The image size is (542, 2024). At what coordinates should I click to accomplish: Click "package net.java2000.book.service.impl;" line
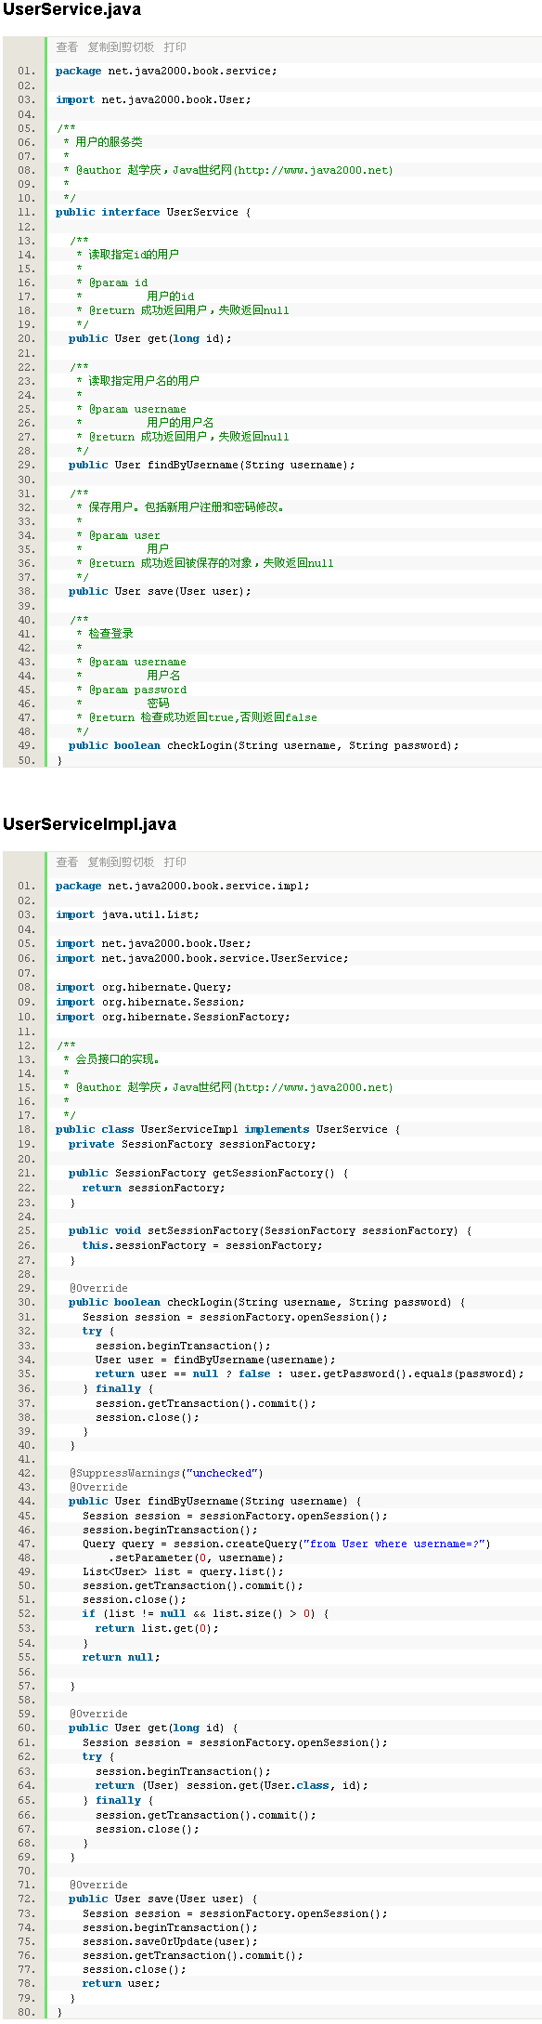click(183, 886)
